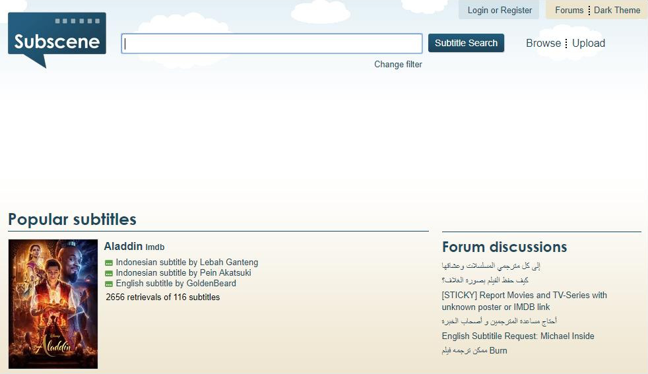This screenshot has width=648, height=374.
Task: Open English Subtitle Request: Michael Inside thread
Action: (518, 336)
